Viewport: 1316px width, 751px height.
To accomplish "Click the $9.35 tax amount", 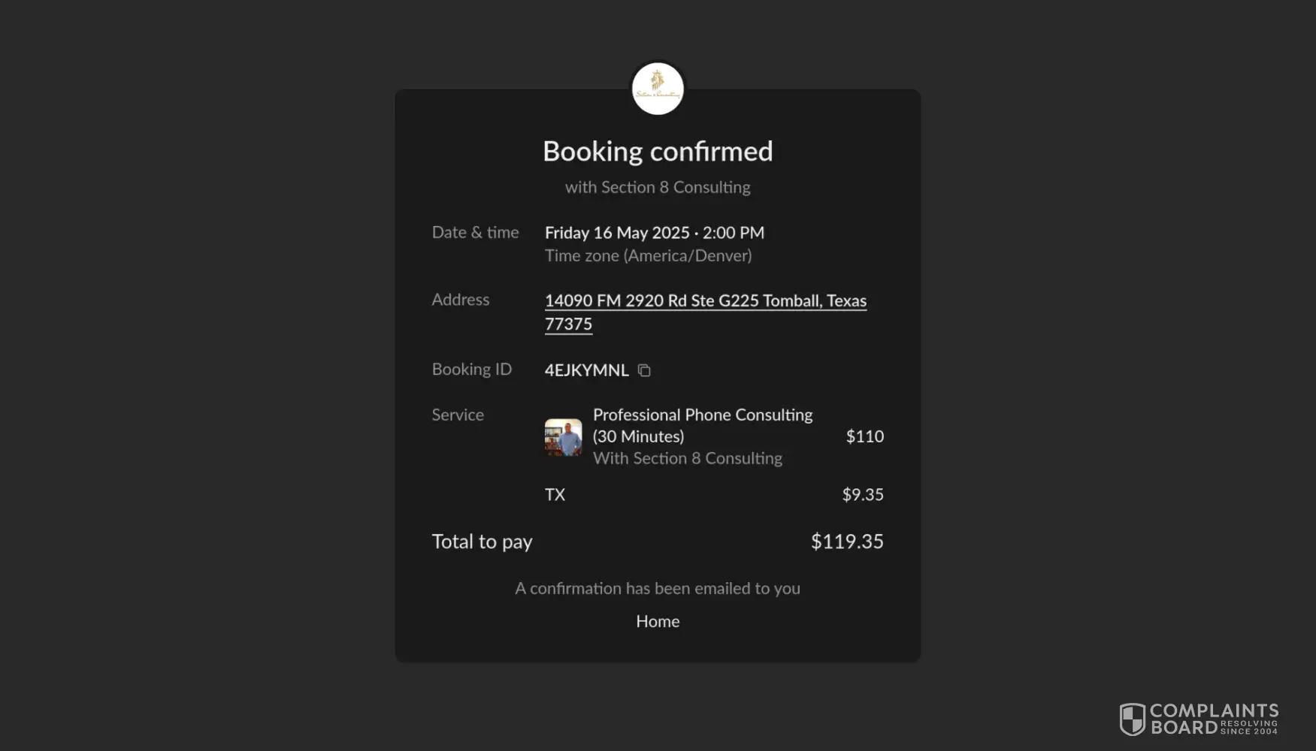I will tap(862, 495).
